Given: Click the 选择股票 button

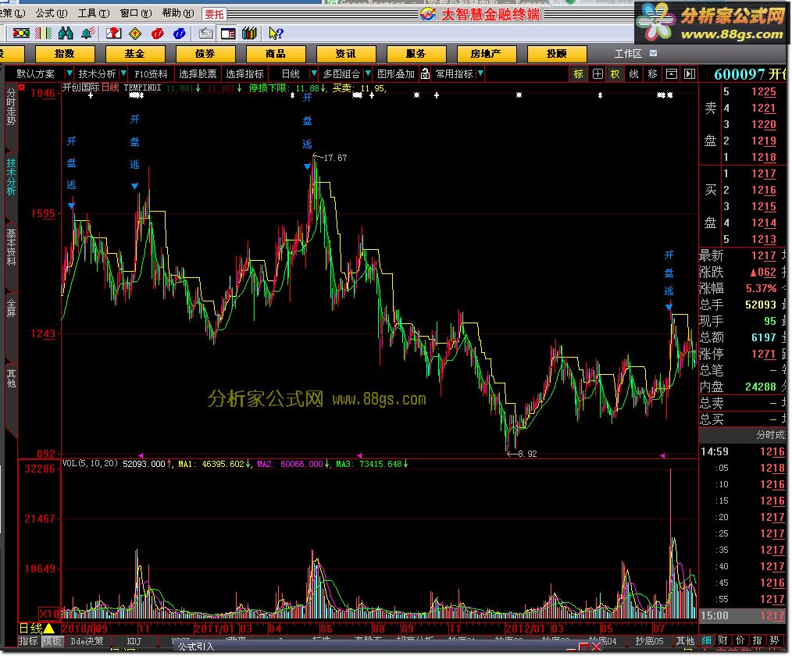Looking at the screenshot, I should [198, 73].
